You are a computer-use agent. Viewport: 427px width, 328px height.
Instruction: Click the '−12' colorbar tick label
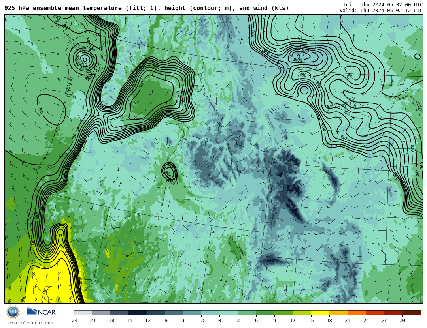tap(147, 321)
